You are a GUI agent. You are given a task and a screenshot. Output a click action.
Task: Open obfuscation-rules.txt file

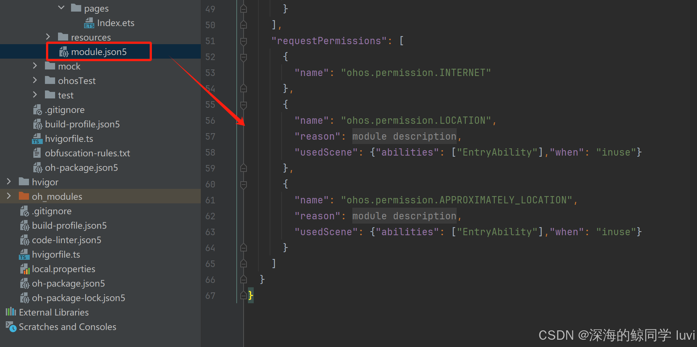(x=87, y=153)
